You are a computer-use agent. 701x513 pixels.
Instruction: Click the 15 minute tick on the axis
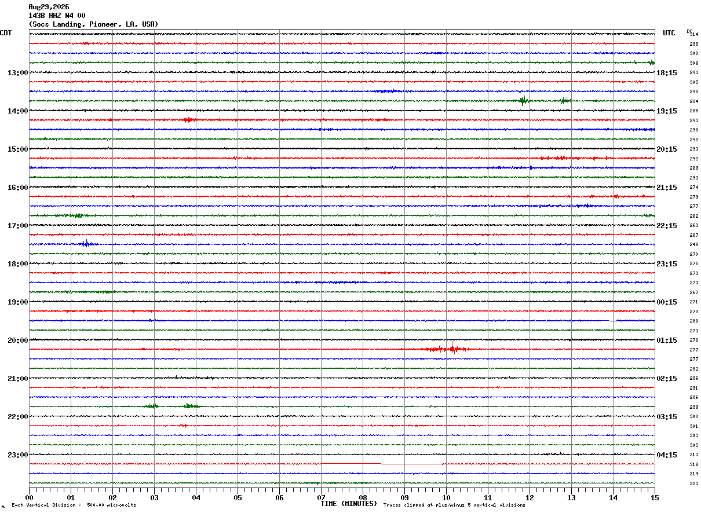[x=654, y=497]
